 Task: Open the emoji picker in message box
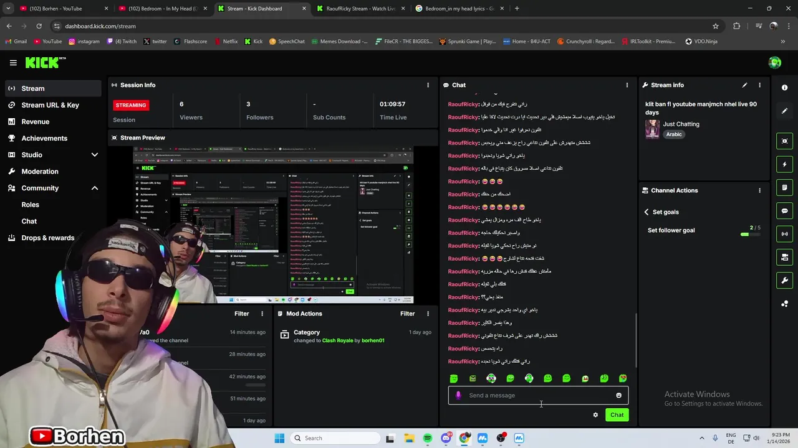pos(618,395)
